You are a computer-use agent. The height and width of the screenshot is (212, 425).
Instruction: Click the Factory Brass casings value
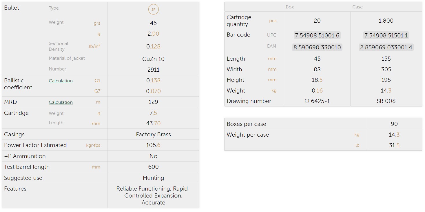[x=153, y=135]
